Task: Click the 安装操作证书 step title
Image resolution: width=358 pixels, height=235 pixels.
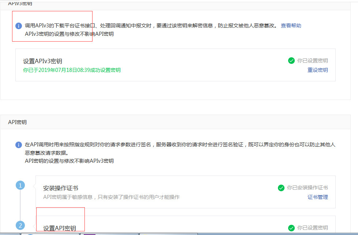Action: coord(61,188)
